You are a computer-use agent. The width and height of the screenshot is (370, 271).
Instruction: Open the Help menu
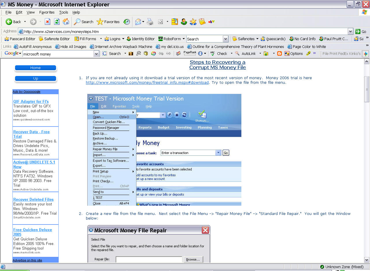tap(76, 12)
